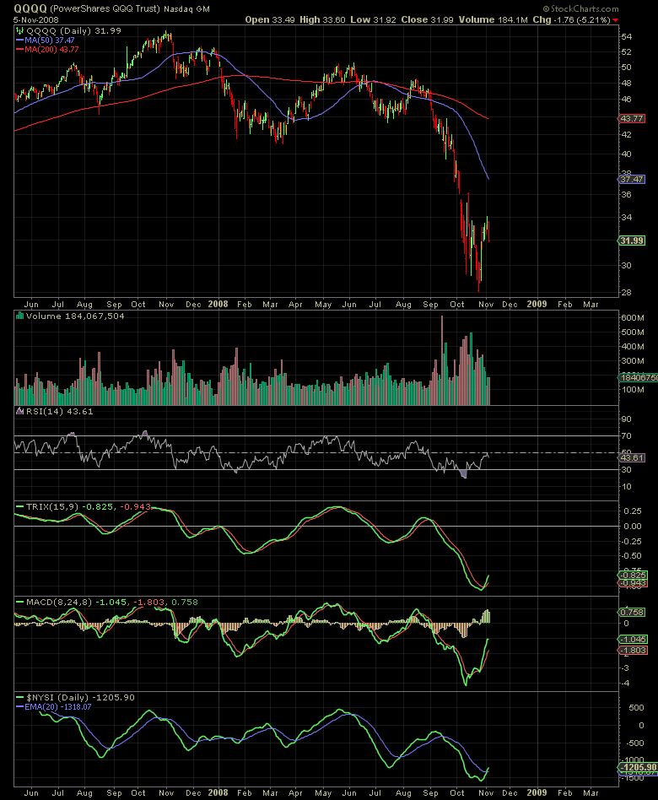Click the '(PowerShares QQQ Trust)' name text

105,8
